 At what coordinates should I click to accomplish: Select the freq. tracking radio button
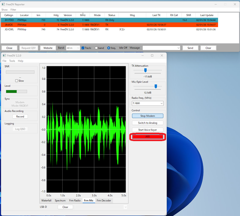[108, 48]
